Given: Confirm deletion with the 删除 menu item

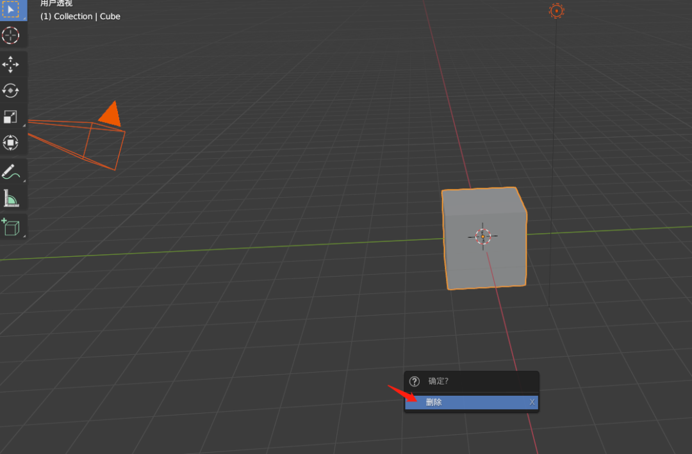Looking at the screenshot, I should 472,402.
